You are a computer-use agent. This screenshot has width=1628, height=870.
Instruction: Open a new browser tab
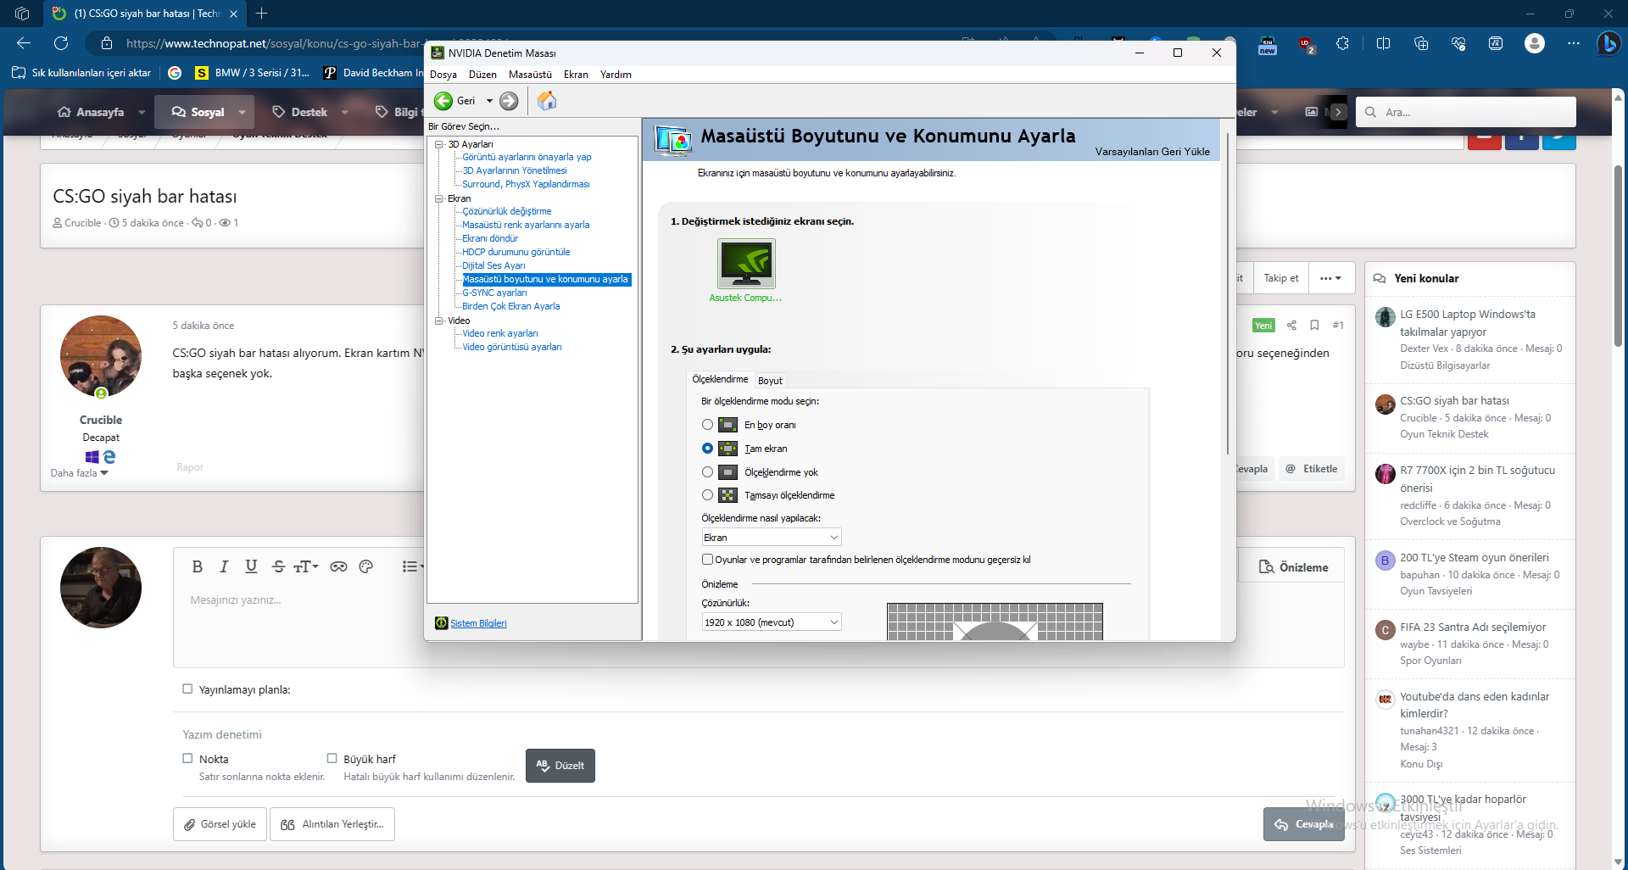click(261, 14)
